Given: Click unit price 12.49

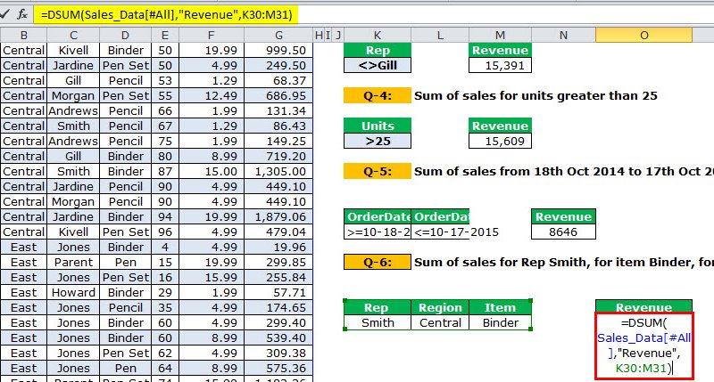Looking at the screenshot, I should [x=212, y=95].
